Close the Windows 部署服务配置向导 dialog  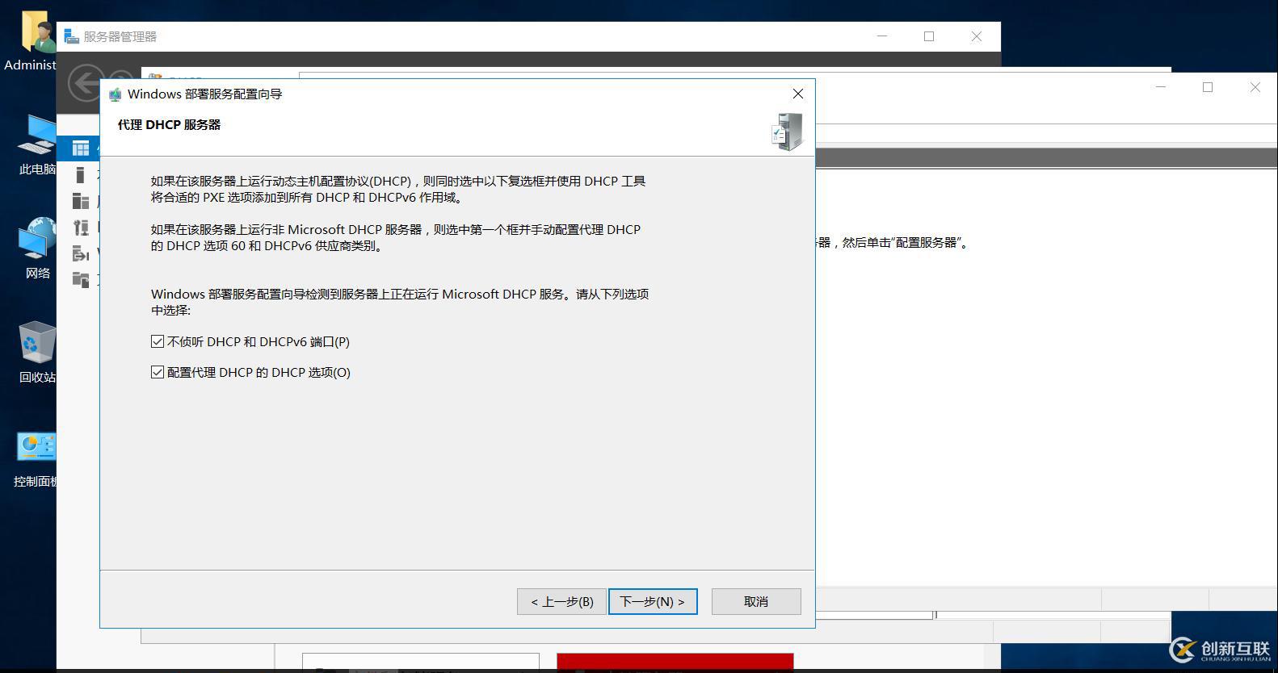798,94
